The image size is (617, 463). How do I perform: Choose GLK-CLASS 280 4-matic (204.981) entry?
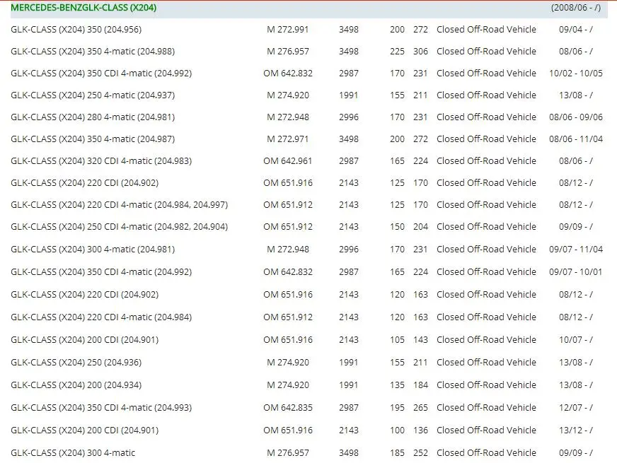click(93, 117)
